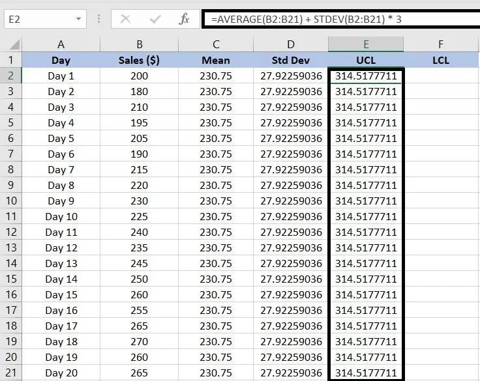The width and height of the screenshot is (480, 381).
Task: Click the 'Day' header cell
Action: click(x=61, y=60)
